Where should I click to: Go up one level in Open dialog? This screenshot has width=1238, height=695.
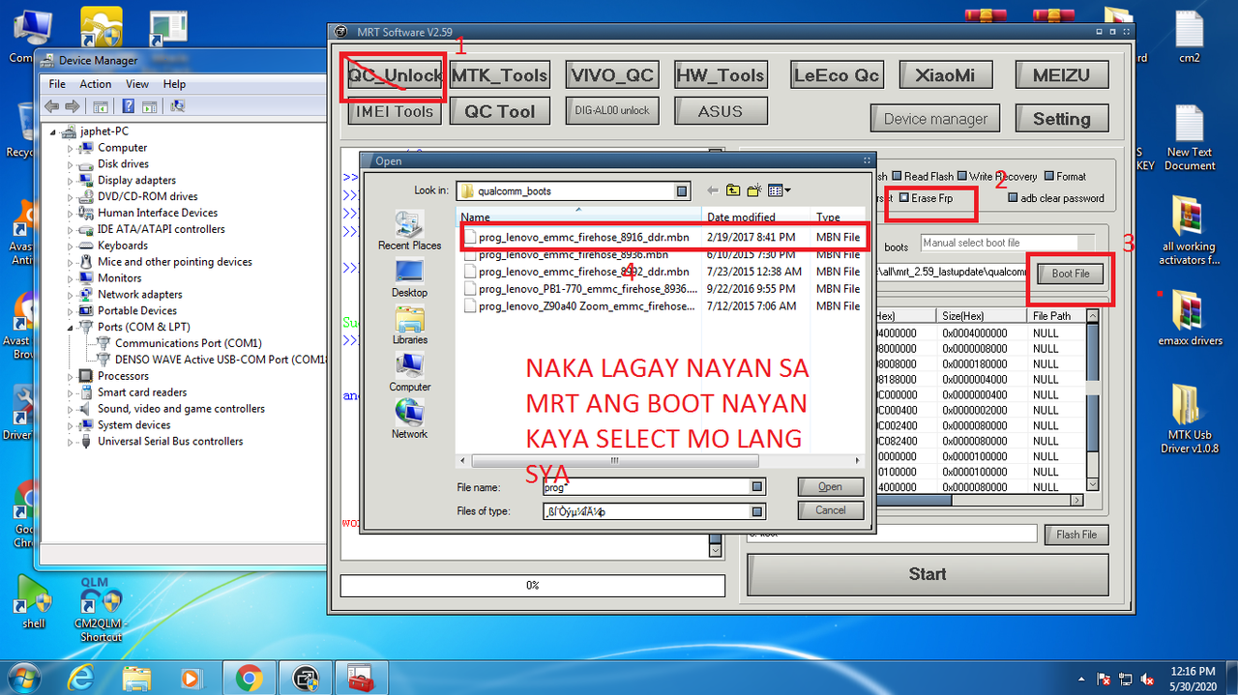(x=733, y=190)
